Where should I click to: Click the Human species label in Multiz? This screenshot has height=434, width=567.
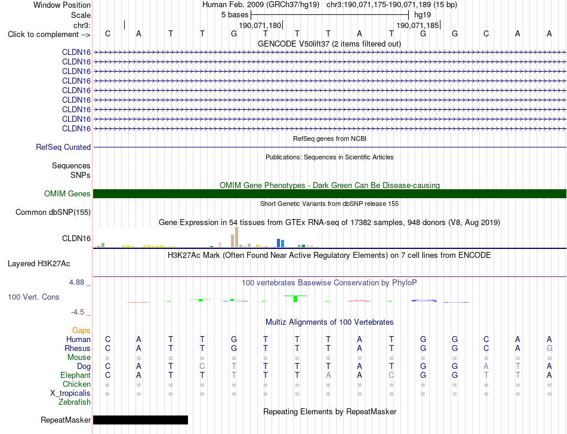pyautogui.click(x=78, y=339)
